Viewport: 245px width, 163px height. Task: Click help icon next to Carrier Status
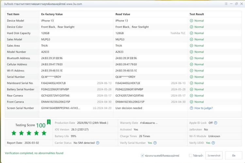click(98, 143)
